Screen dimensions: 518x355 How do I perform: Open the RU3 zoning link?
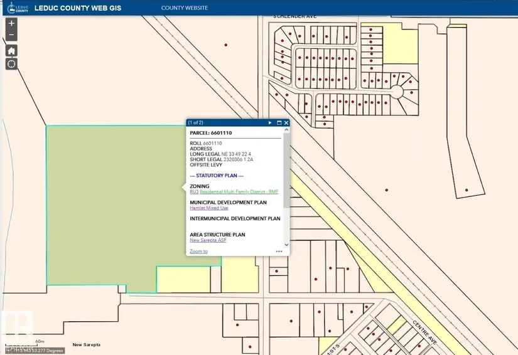click(x=194, y=191)
